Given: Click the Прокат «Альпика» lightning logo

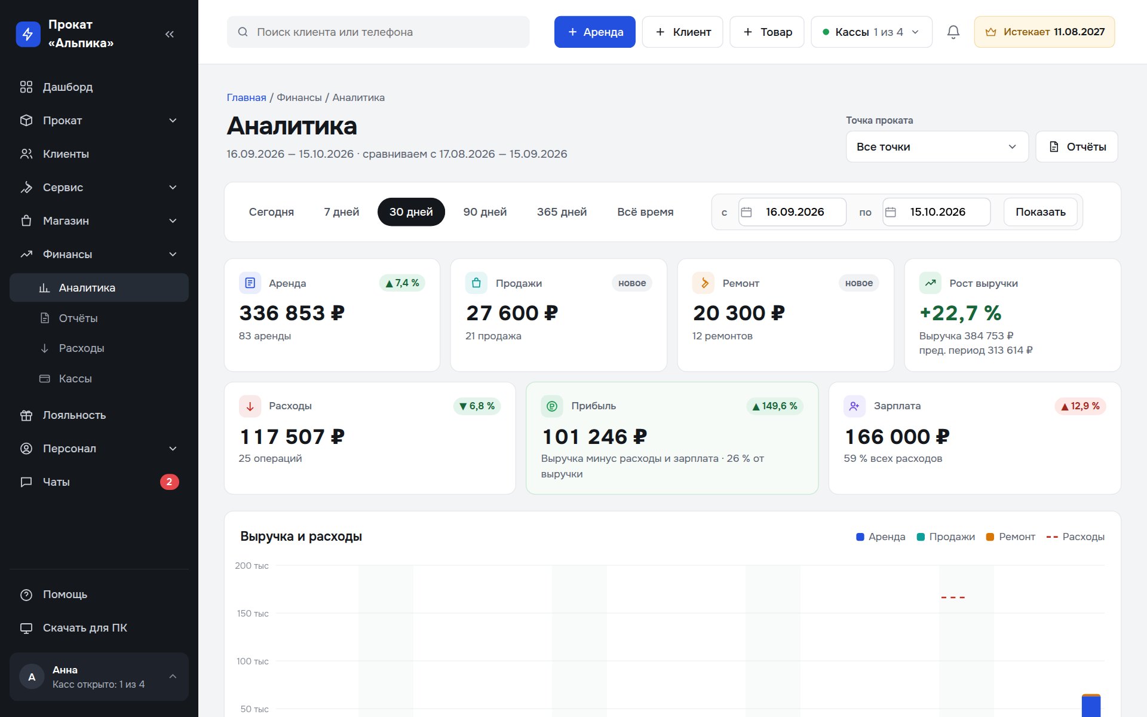Looking at the screenshot, I should click(x=28, y=34).
